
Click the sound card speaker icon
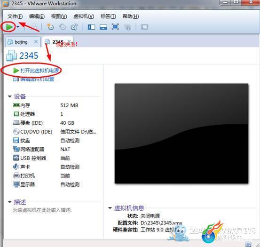click(16, 167)
